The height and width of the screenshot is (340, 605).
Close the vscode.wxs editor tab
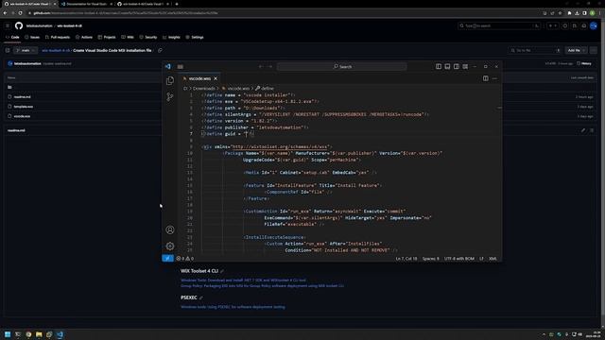coord(216,78)
